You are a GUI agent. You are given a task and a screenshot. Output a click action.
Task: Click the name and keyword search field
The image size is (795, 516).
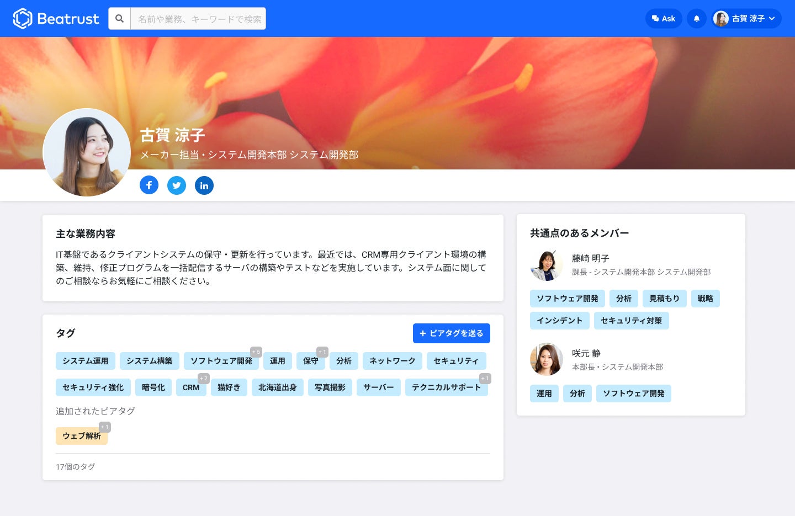point(198,19)
